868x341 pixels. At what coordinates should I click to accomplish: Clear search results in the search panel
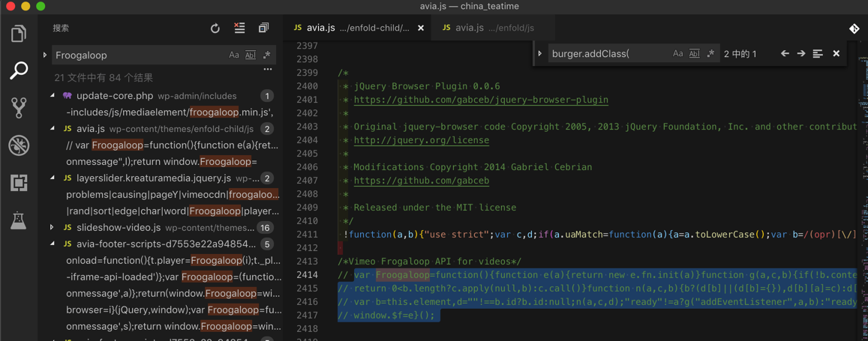(x=239, y=28)
